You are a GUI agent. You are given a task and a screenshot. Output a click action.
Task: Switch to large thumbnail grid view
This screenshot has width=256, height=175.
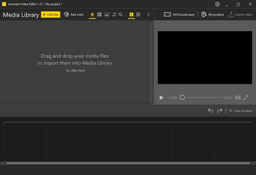(x=131, y=15)
